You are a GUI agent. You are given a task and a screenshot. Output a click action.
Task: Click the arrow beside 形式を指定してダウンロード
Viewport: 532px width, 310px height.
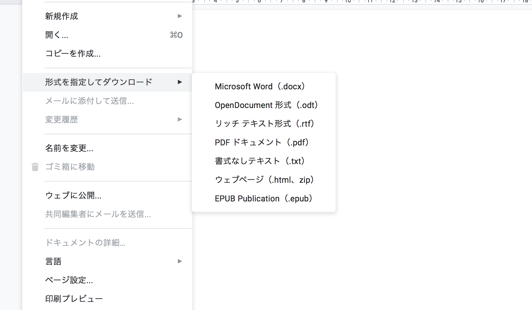tap(180, 82)
